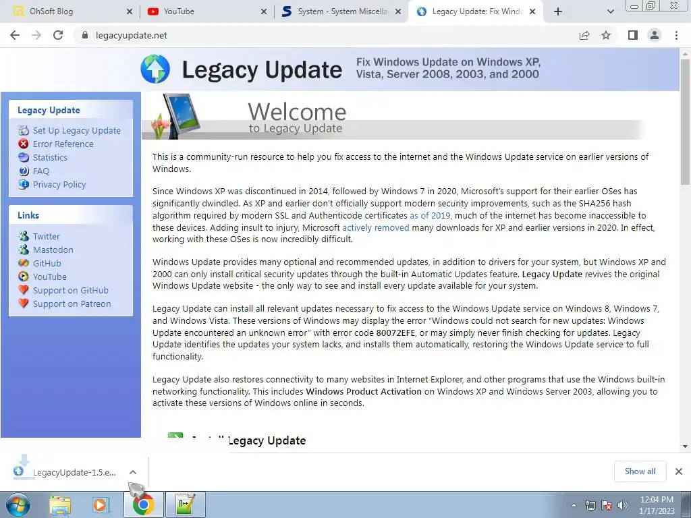Open the Twitter link
This screenshot has height=518, width=691.
[x=47, y=236]
